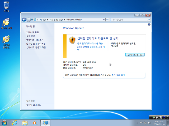Click the refresh button beside address bar
This screenshot has height=126, width=169.
(107, 20)
